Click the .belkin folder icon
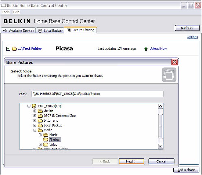This screenshot has height=175, width=202. pos(40,111)
